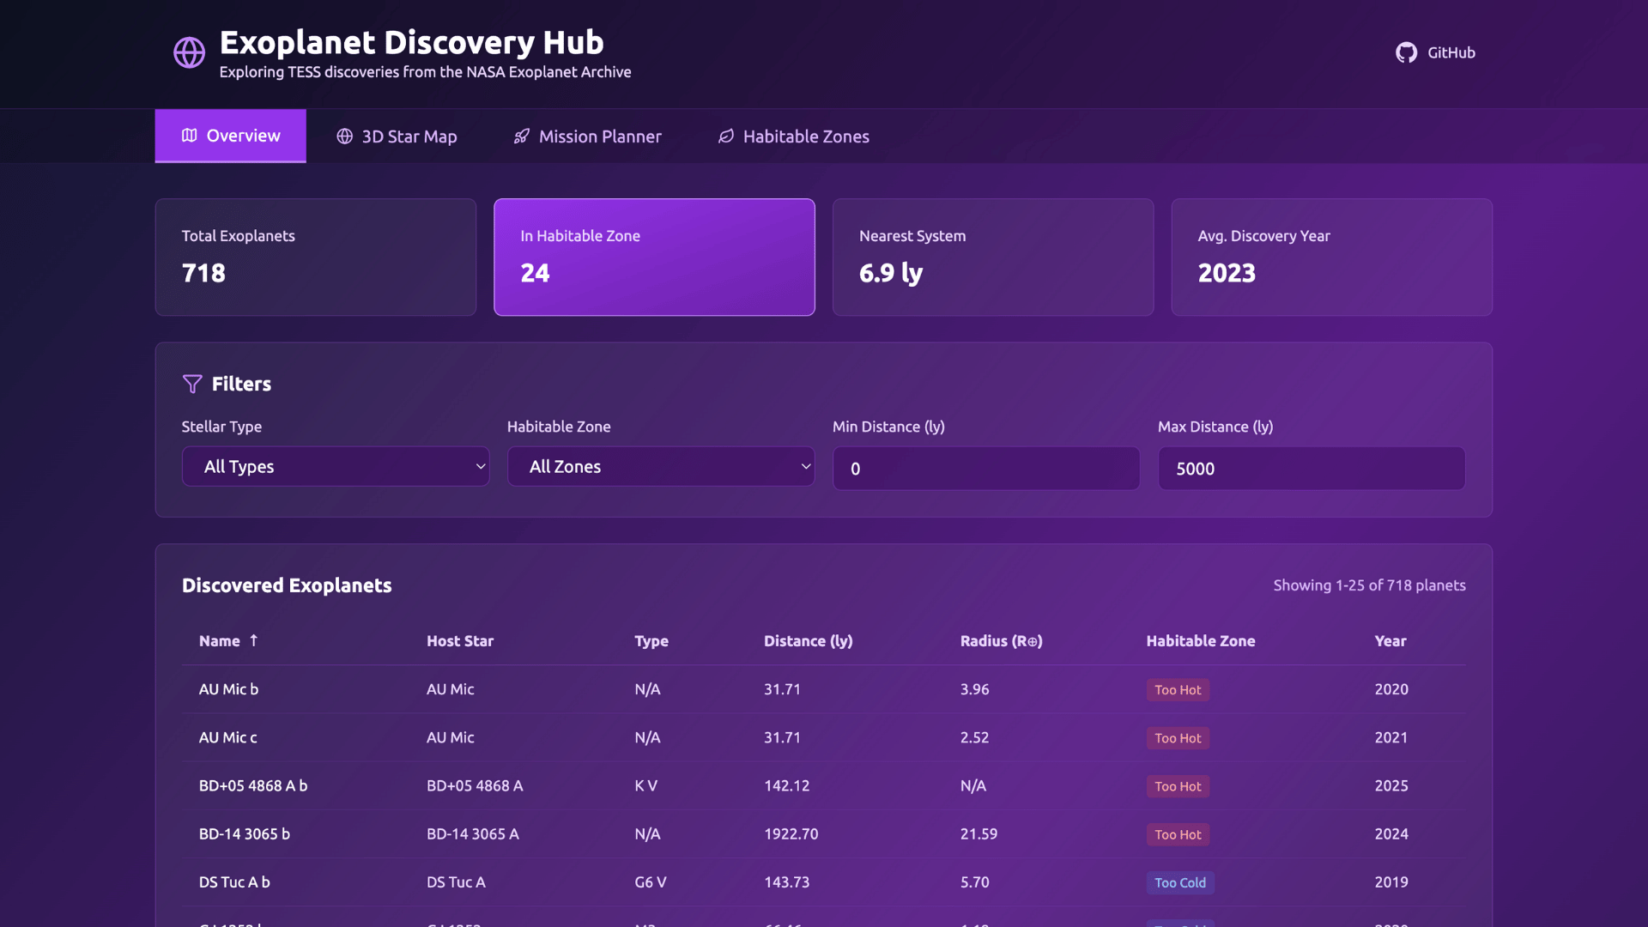Click the map icon on the Overview tab
The height and width of the screenshot is (927, 1648).
(x=188, y=136)
